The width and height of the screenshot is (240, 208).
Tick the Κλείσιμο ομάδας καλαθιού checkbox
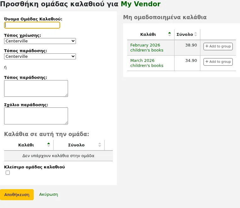(x=8, y=172)
